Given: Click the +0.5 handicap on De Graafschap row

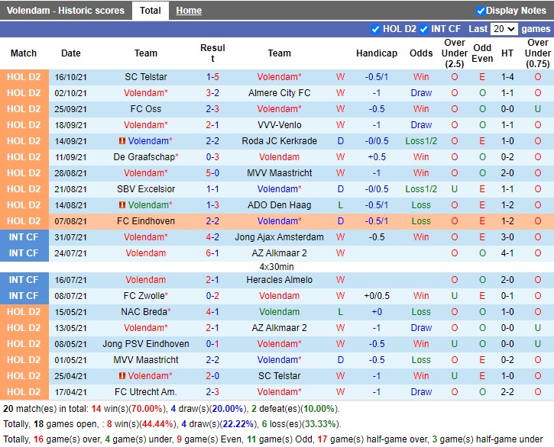Looking at the screenshot, I should (x=377, y=157).
